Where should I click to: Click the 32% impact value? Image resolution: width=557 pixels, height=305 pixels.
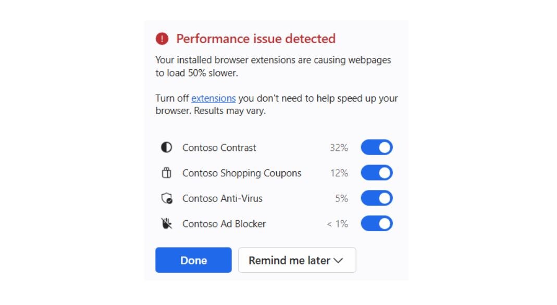339,147
